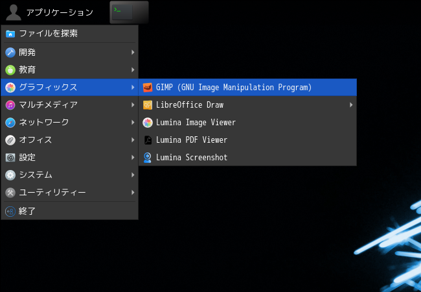Image resolution: width=421 pixels, height=292 pixels.
Task: Launch Lumina PDF Viewer
Action: pyautogui.click(x=247, y=140)
